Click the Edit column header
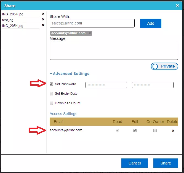Screen dimensions: 184x173 pos(135,122)
